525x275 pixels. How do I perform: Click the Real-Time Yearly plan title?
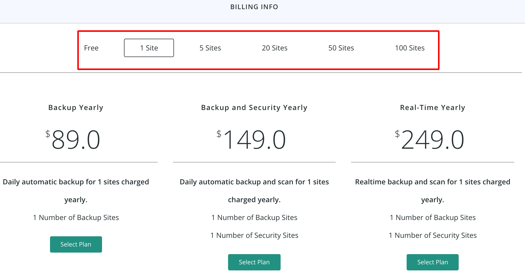432,107
